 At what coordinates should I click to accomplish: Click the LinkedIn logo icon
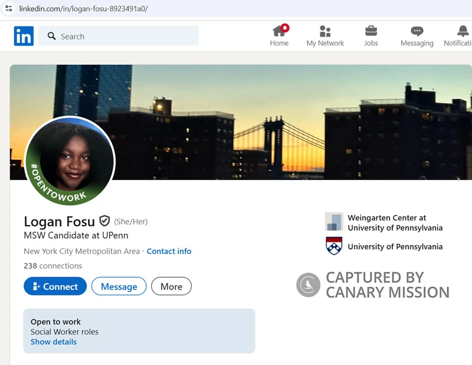click(x=24, y=36)
